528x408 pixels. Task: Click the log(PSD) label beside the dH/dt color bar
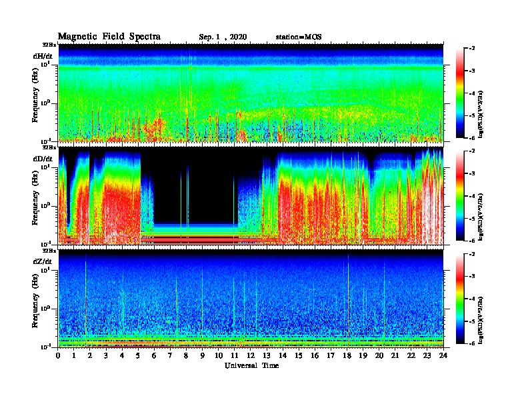pyautogui.click(x=481, y=115)
